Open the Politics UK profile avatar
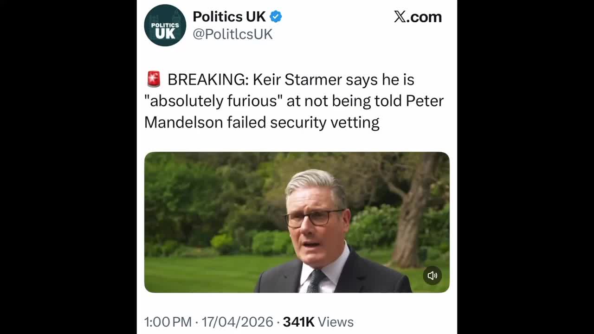 coord(165,26)
